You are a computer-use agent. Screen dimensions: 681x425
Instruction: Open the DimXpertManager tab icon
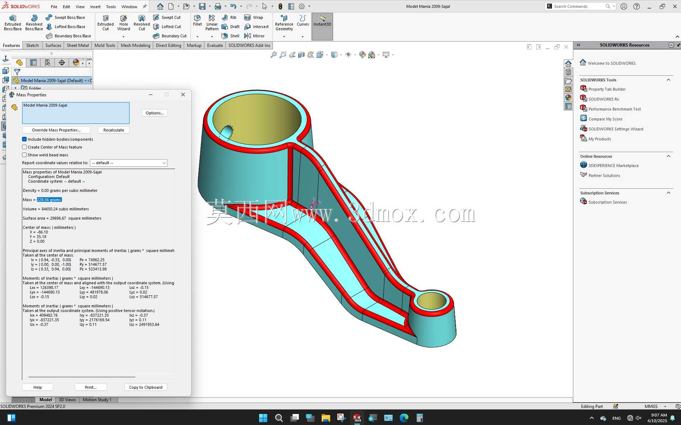click(x=62, y=63)
